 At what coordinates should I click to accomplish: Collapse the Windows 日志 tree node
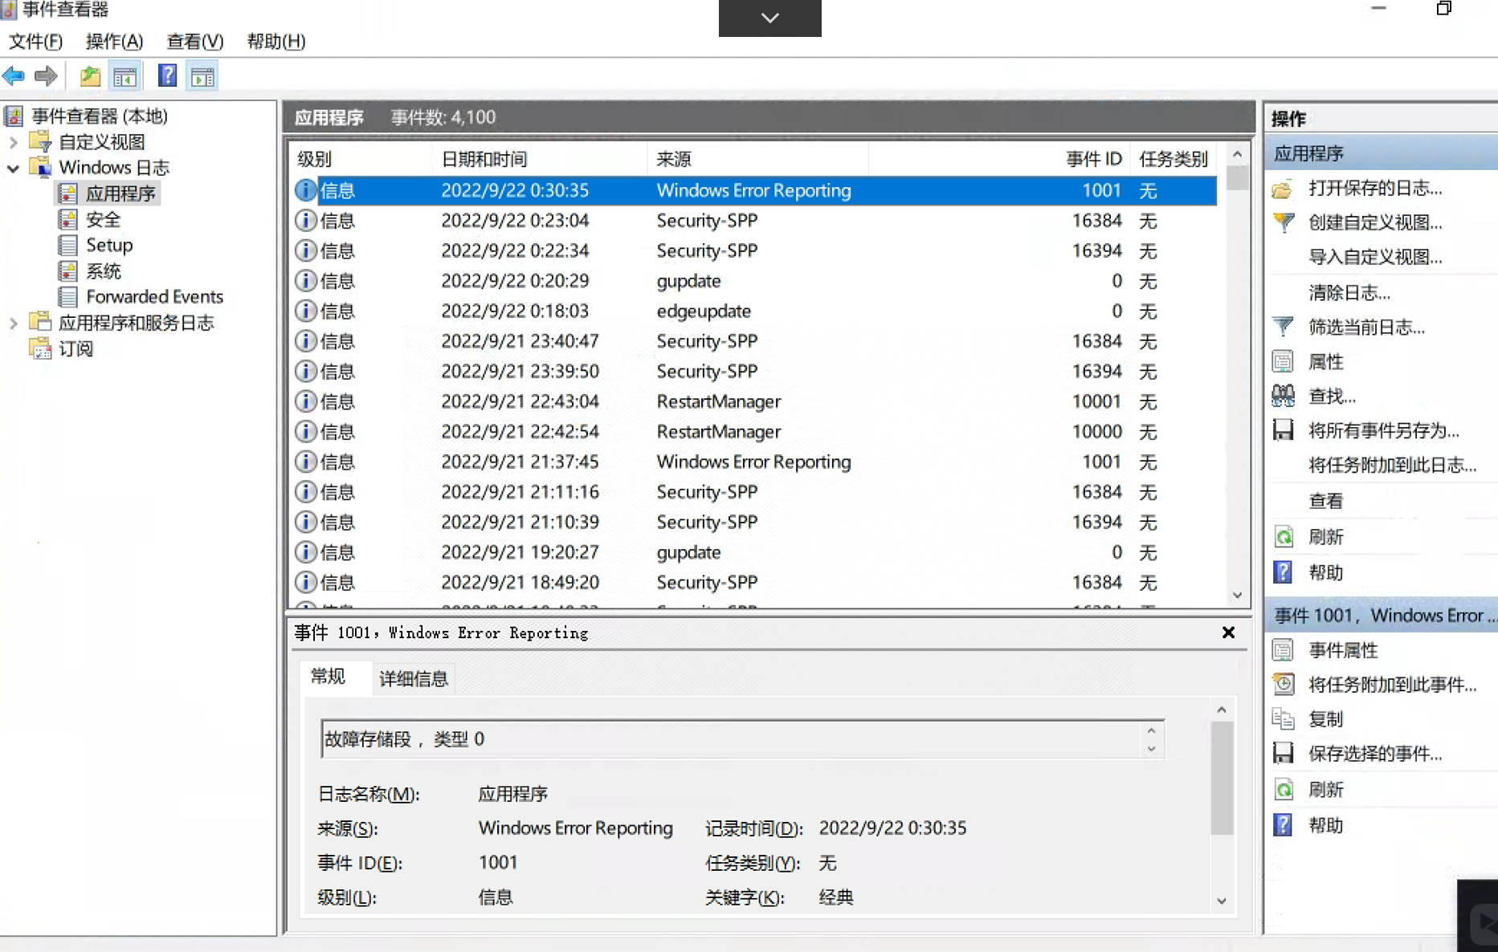[x=13, y=169]
